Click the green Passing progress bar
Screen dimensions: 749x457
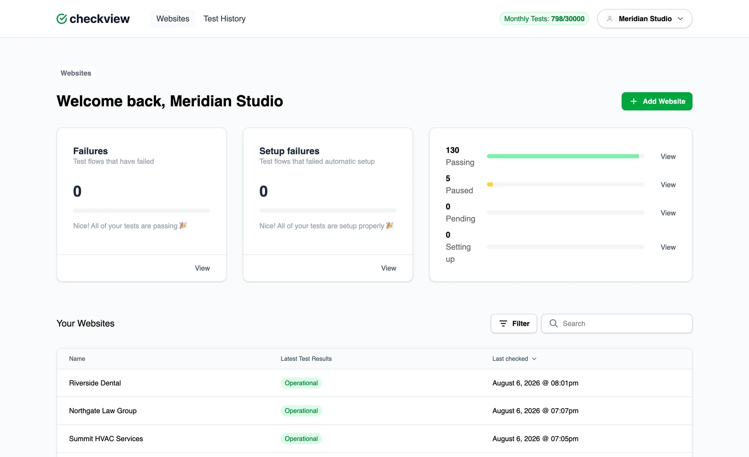point(563,156)
